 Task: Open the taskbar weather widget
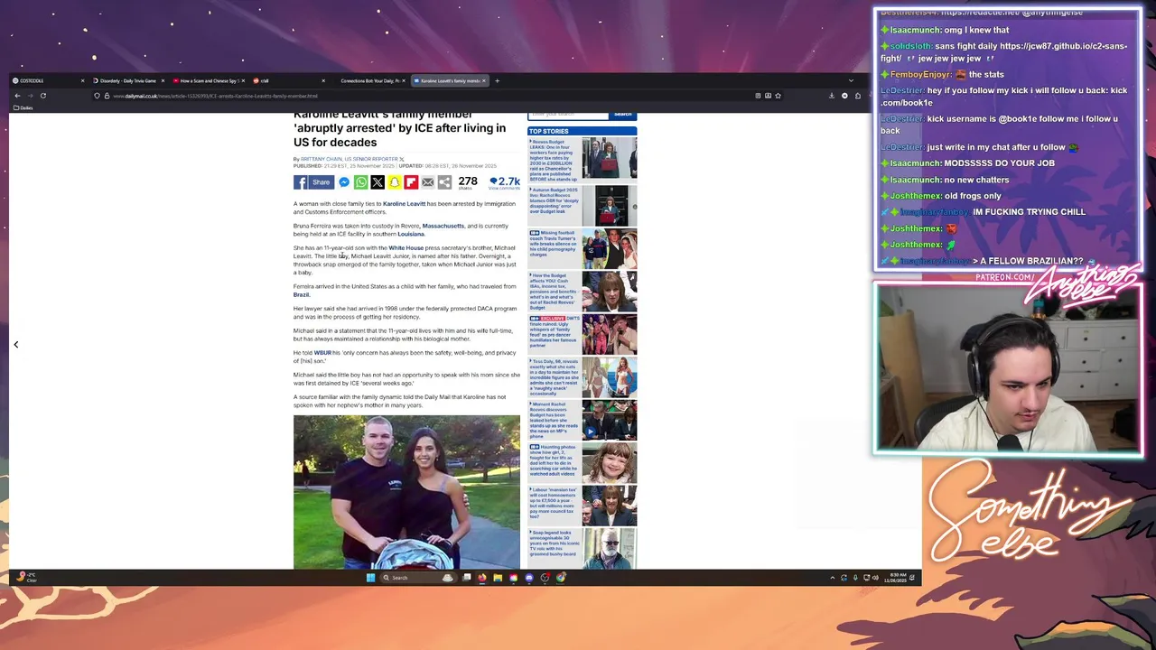coord(27,578)
